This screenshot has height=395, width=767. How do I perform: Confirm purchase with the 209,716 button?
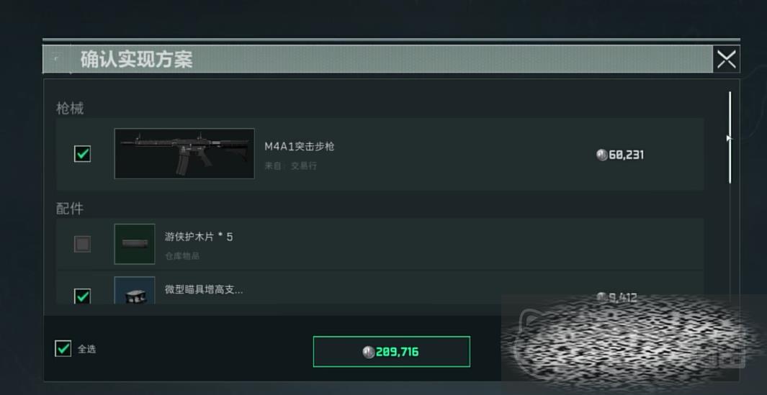click(x=391, y=352)
